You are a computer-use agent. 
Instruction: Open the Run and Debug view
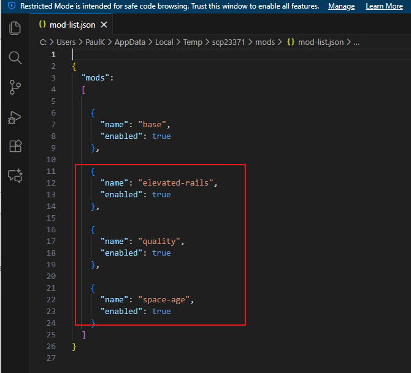(15, 117)
